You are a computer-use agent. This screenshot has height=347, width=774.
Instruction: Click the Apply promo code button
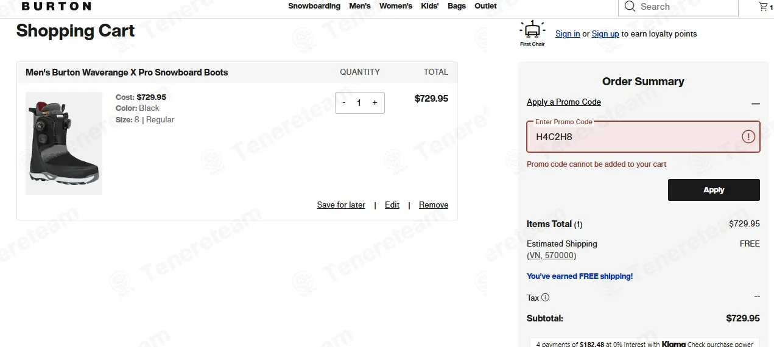click(714, 190)
